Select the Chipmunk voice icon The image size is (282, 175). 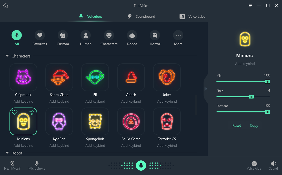[23, 77]
